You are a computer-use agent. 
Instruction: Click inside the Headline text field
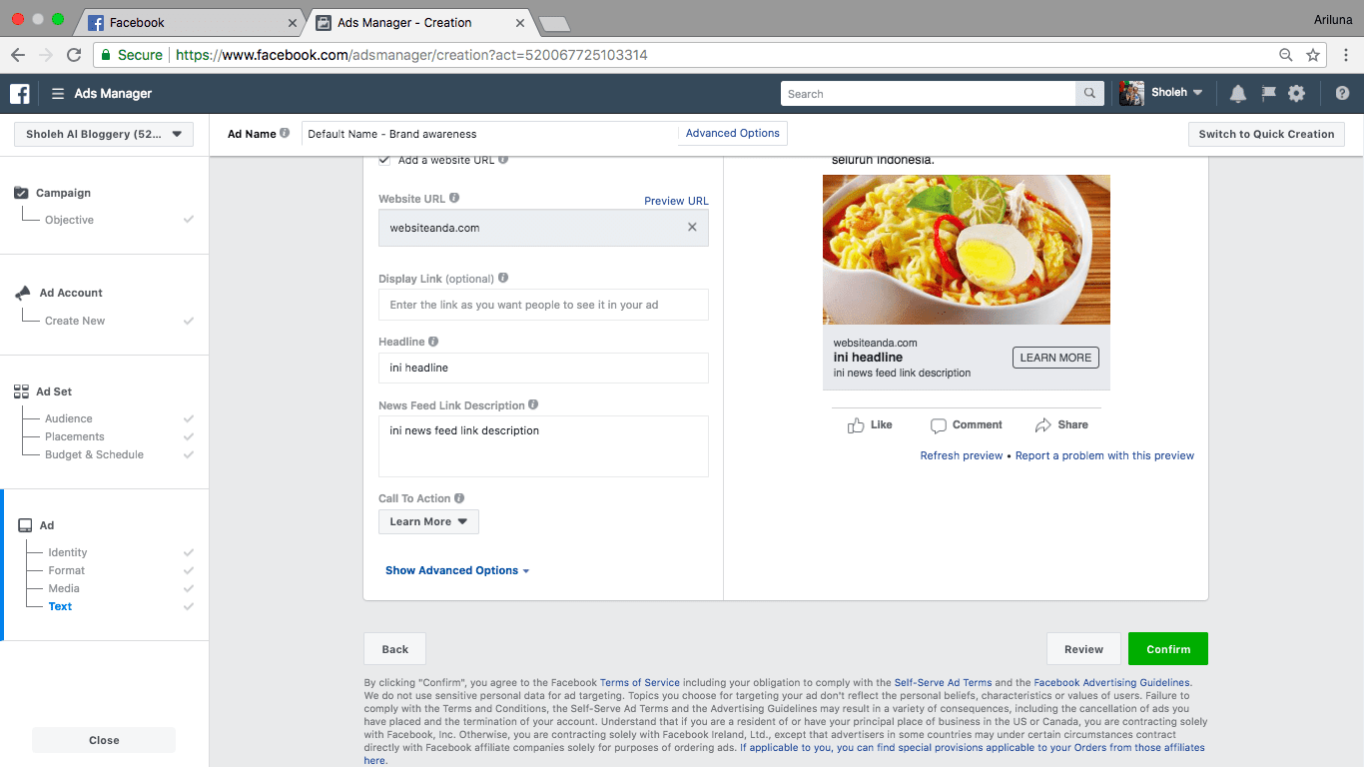(542, 368)
